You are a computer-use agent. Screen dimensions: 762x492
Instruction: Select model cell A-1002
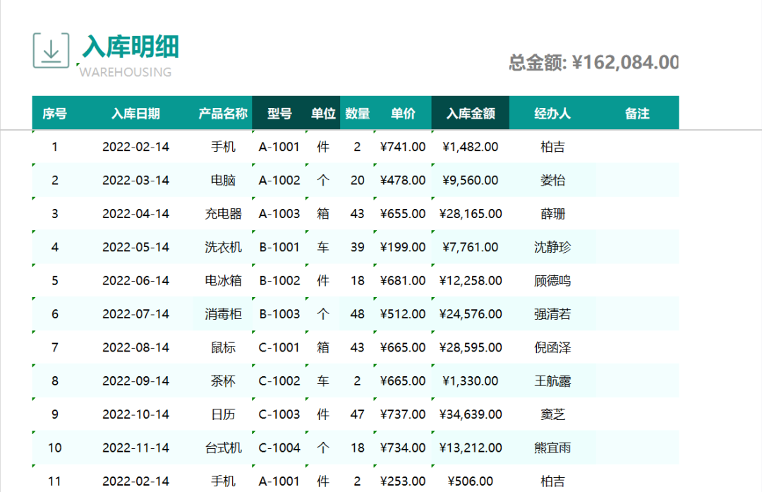tap(279, 181)
